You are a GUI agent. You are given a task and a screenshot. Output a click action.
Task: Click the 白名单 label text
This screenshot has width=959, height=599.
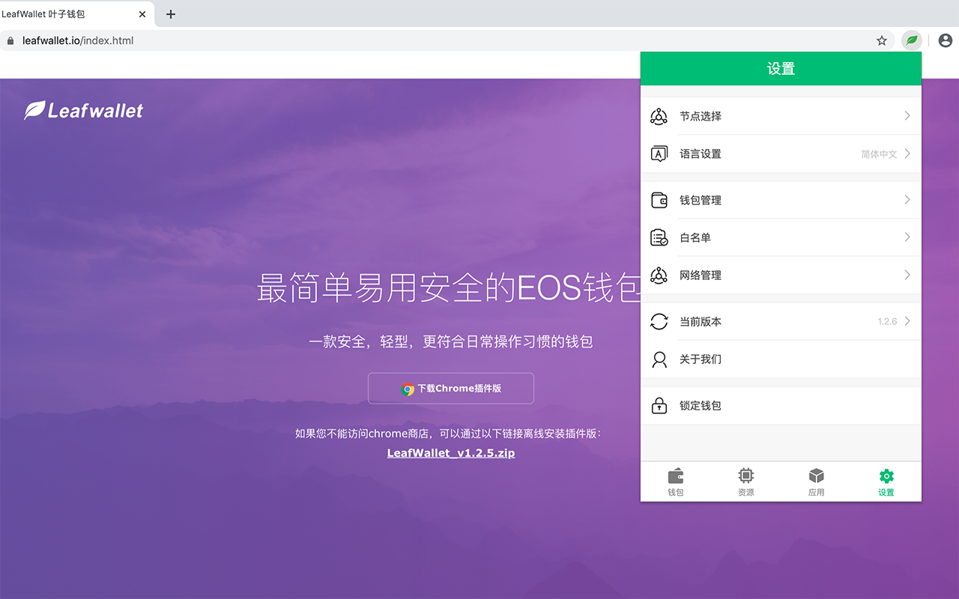point(695,237)
